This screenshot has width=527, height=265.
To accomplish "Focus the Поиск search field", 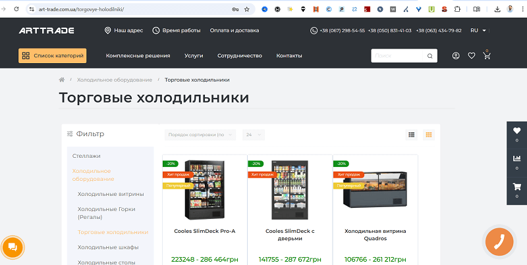I will pyautogui.click(x=397, y=56).
